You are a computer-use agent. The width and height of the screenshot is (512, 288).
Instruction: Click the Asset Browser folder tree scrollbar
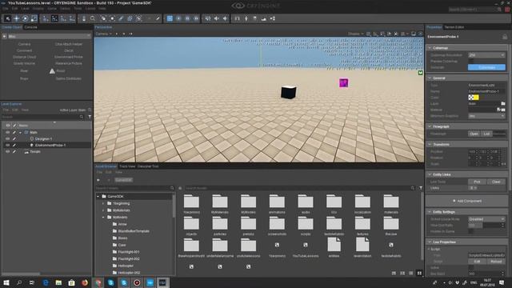point(174,206)
